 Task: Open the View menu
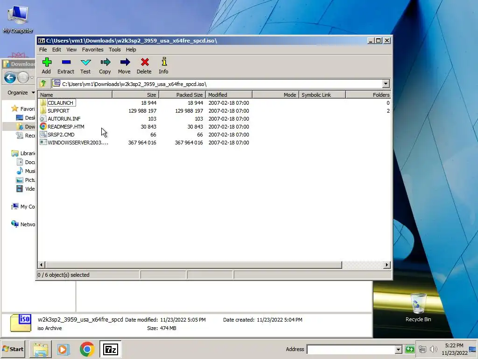click(71, 50)
